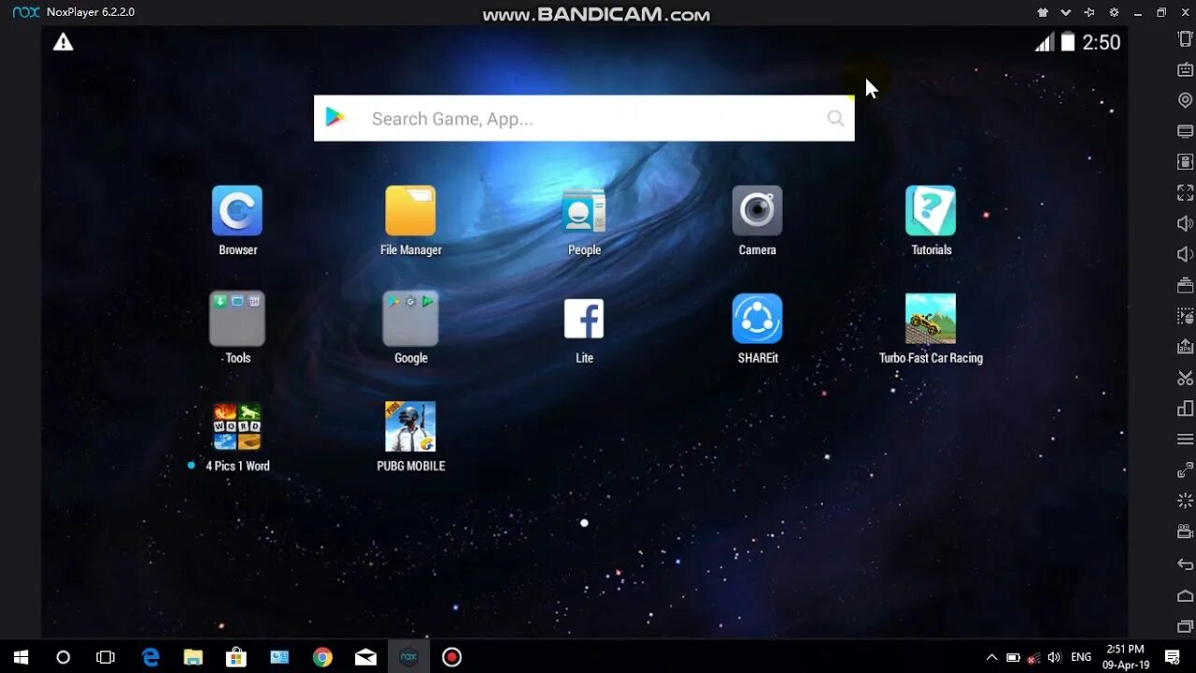Image resolution: width=1196 pixels, height=673 pixels.
Task: Open Microsoft Store from taskbar
Action: coord(236,657)
